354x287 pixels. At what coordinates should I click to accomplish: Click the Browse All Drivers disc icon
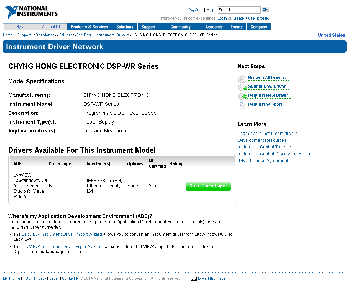tap(242, 79)
